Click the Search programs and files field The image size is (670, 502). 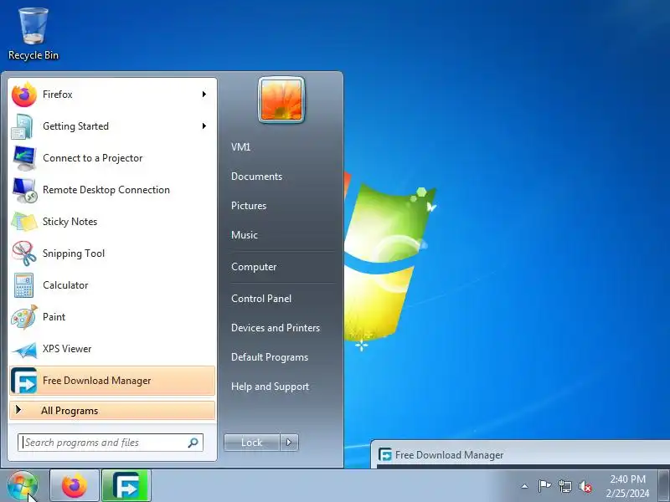click(x=111, y=443)
